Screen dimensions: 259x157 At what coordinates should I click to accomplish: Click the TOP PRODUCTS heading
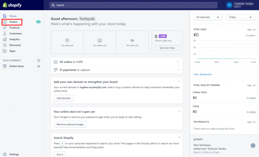coord(201,122)
